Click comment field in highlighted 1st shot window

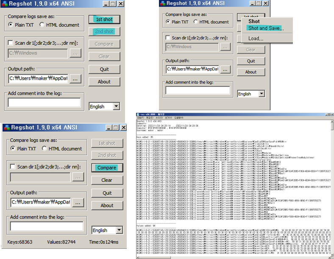click(45, 103)
